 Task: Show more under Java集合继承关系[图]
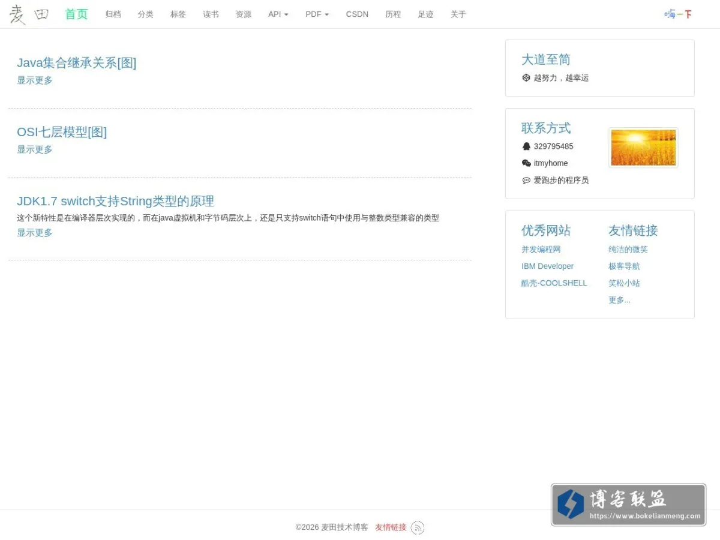[x=35, y=80]
